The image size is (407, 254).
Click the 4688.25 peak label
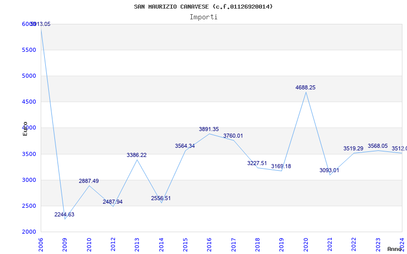click(x=306, y=87)
